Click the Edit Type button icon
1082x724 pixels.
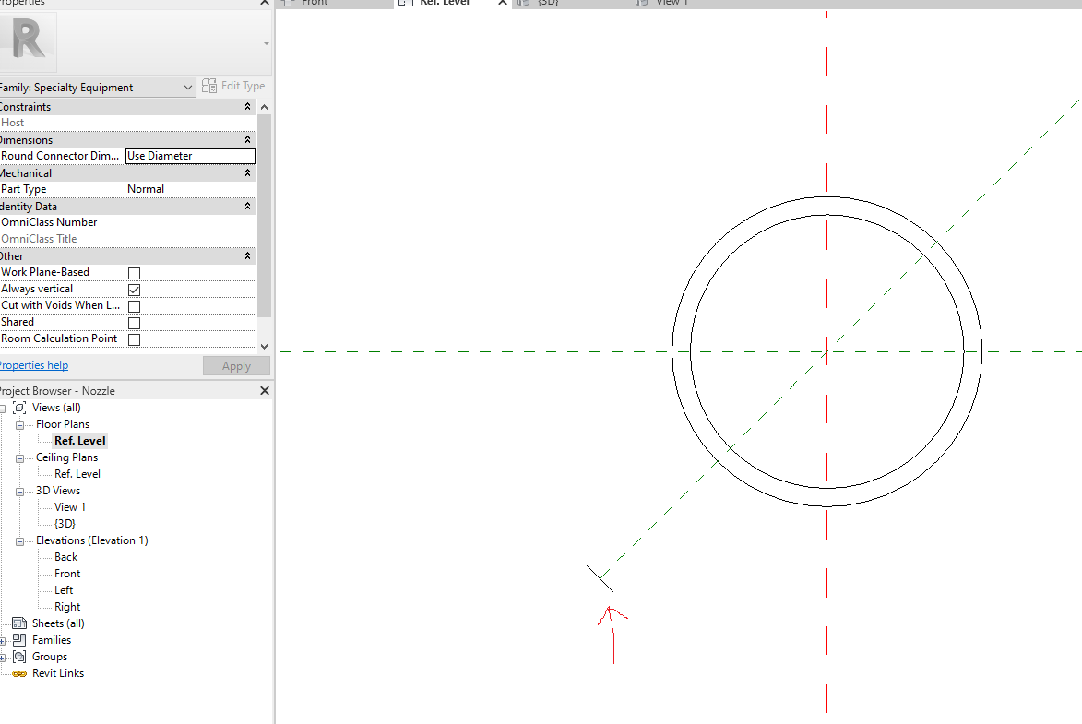point(208,85)
